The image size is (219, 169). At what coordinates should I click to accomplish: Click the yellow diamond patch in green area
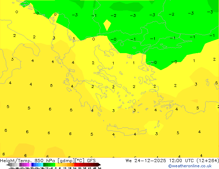(x=107, y=25)
